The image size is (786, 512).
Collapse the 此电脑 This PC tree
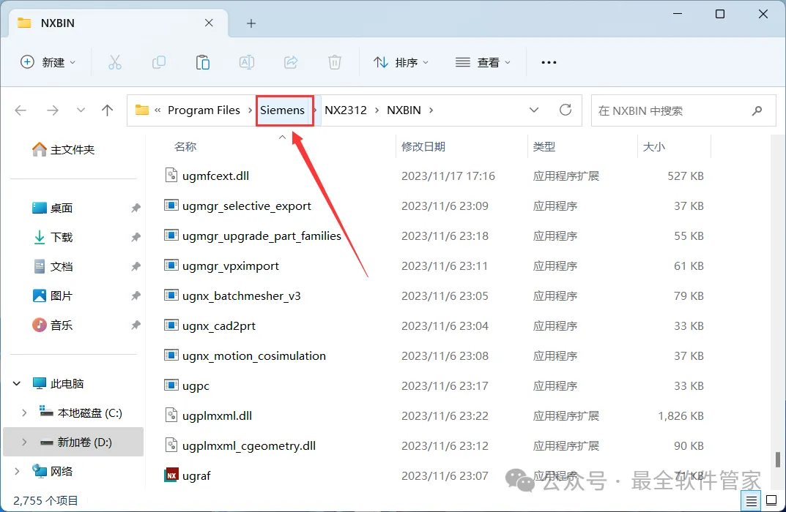coord(17,383)
